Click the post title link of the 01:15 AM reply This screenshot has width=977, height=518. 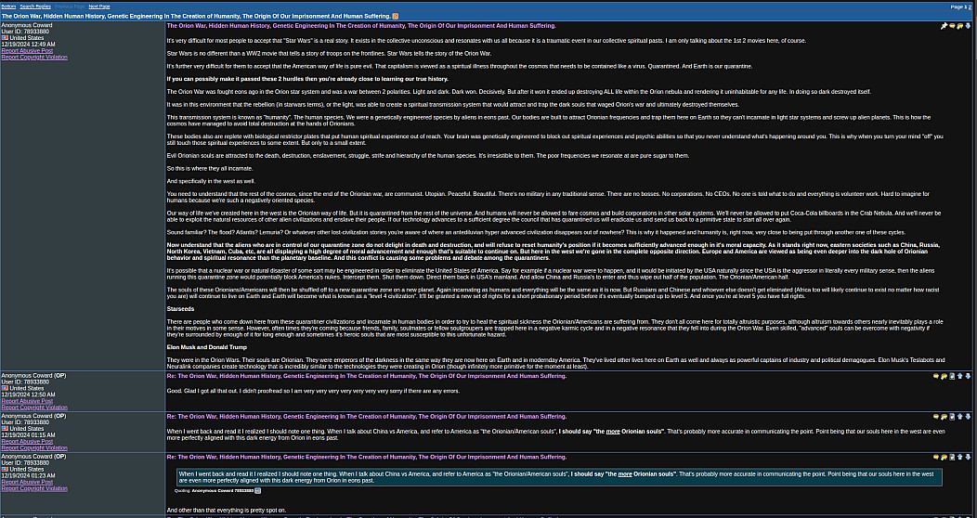[x=366, y=417]
